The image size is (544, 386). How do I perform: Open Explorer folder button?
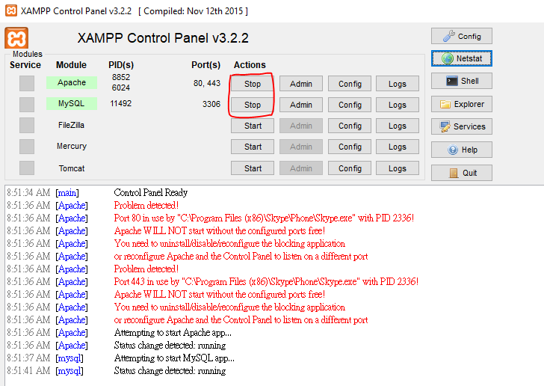click(462, 104)
